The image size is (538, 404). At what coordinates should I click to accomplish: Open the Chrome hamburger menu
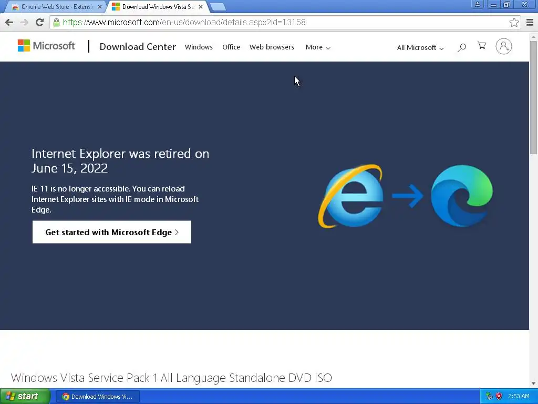coord(530,22)
